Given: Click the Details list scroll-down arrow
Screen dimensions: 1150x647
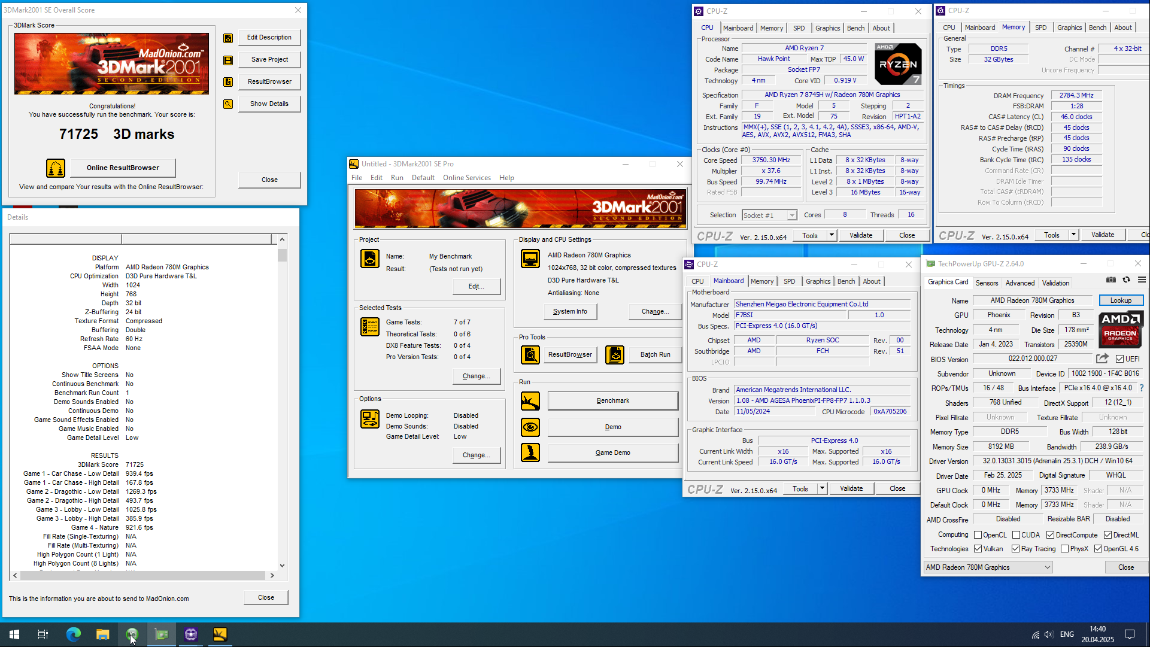Looking at the screenshot, I should point(282,565).
